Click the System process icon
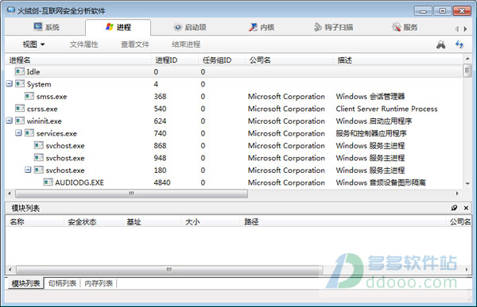This screenshot has height=307, width=477. (x=20, y=83)
